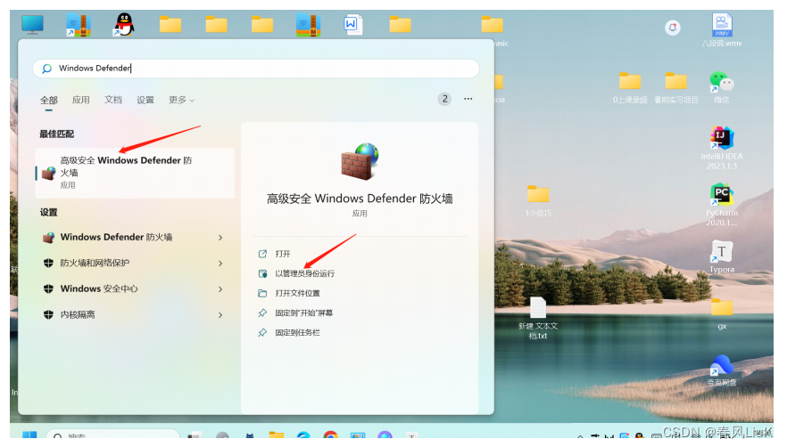Viewport: 787px width, 447px height.
Task: Launch the PyCharm 2020.1 shortcut
Action: tap(722, 205)
